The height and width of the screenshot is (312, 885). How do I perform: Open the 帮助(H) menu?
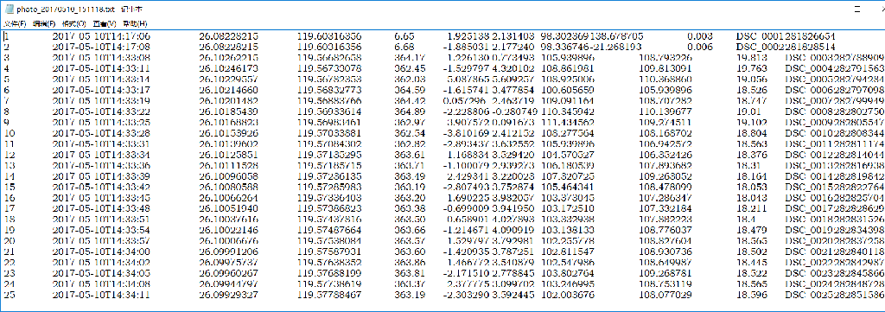tap(135, 23)
